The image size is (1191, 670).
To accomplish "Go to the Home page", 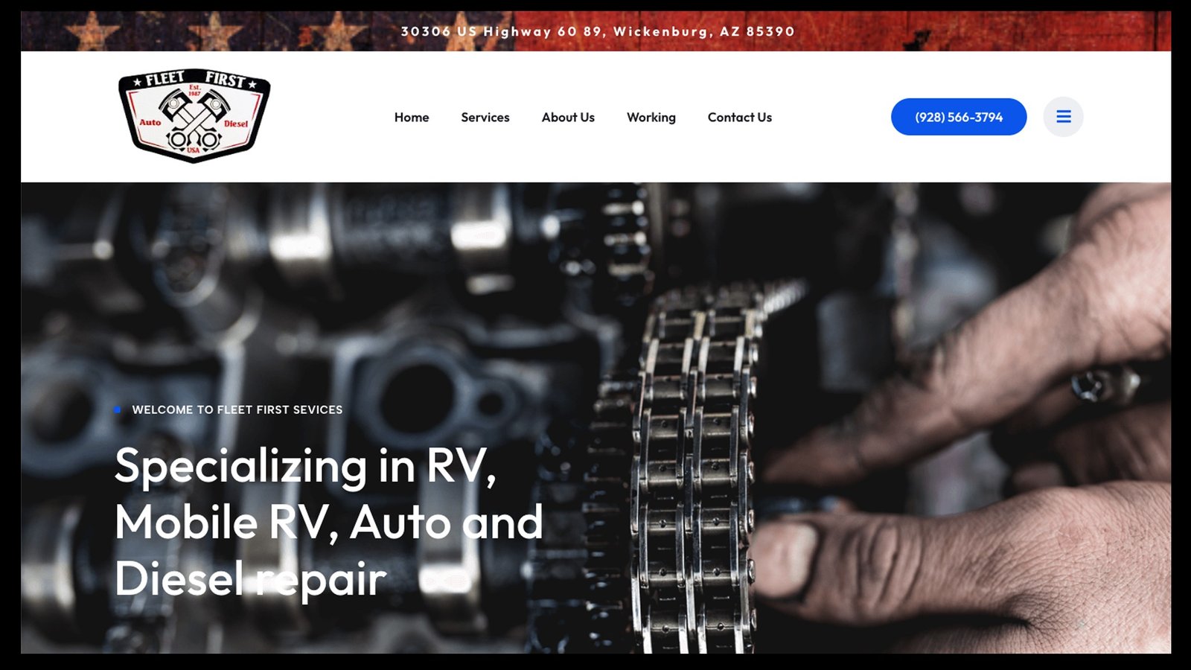I will click(x=412, y=117).
